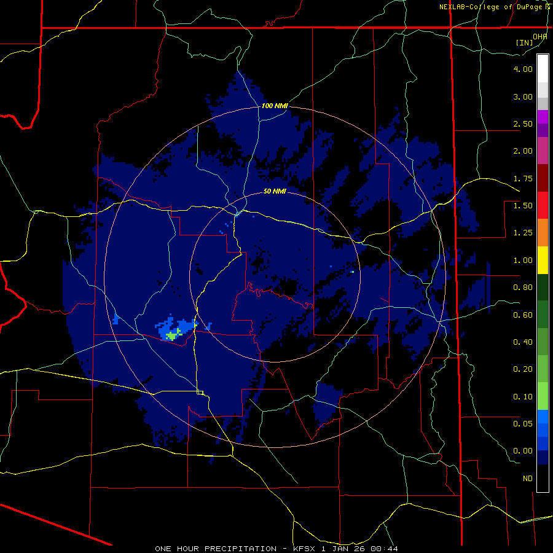Click the '0.05' scale label
553x553 pixels.
[523, 423]
